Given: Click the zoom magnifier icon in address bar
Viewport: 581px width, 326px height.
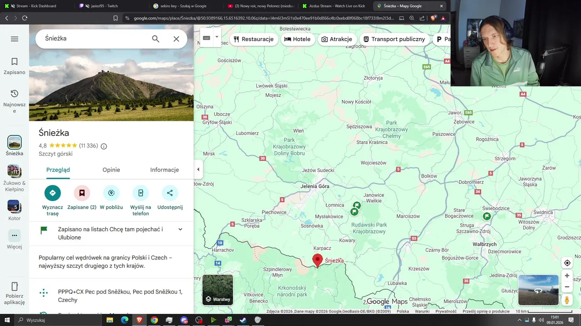Looking at the screenshot, I should tap(412, 18).
